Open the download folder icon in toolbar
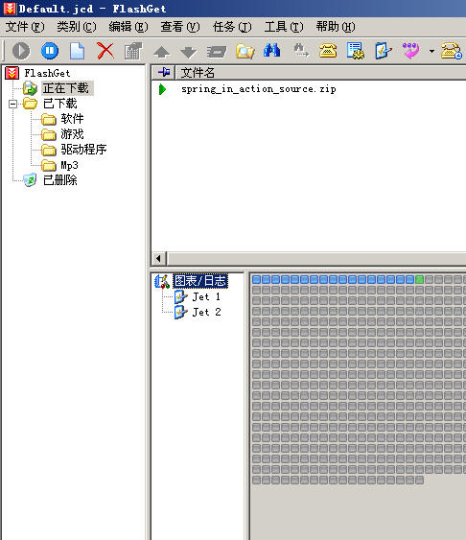The width and height of the screenshot is (466, 540). [245, 51]
